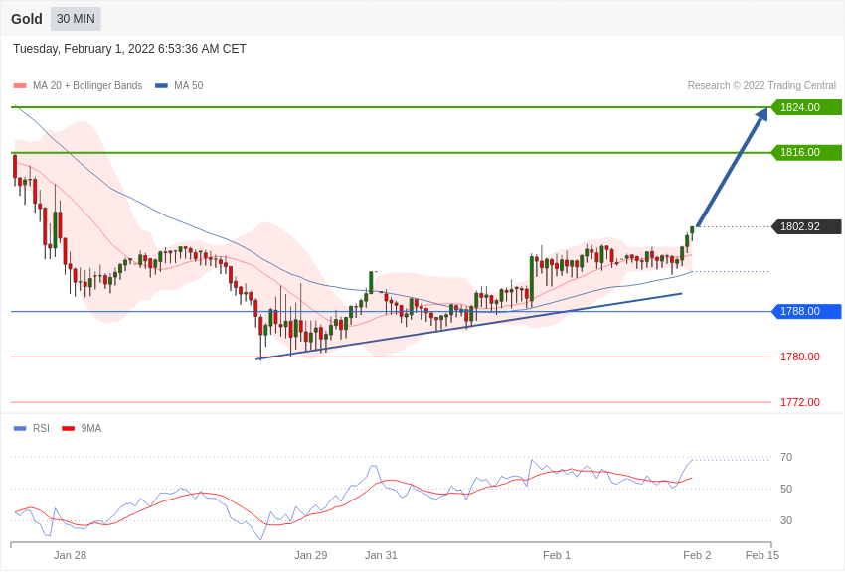Click the Gold chart title
Screen dimensions: 845x572
(x=27, y=19)
